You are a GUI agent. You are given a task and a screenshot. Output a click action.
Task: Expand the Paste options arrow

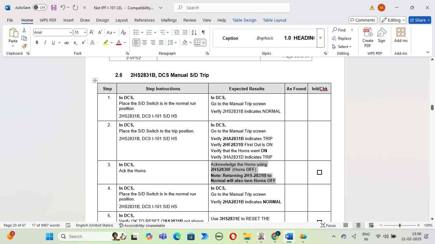click(13, 46)
